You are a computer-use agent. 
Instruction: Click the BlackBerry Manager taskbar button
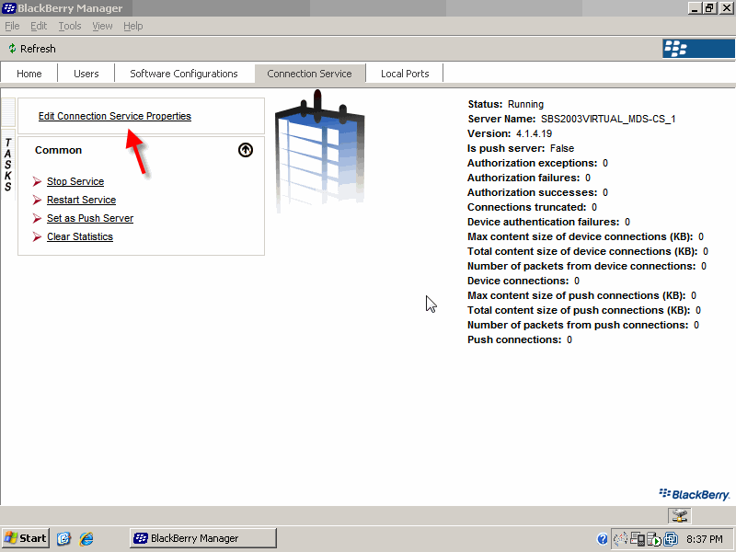click(x=202, y=538)
